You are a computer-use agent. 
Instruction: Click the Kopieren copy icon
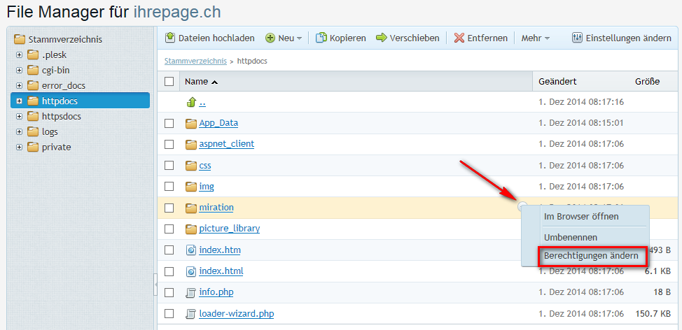tap(321, 38)
